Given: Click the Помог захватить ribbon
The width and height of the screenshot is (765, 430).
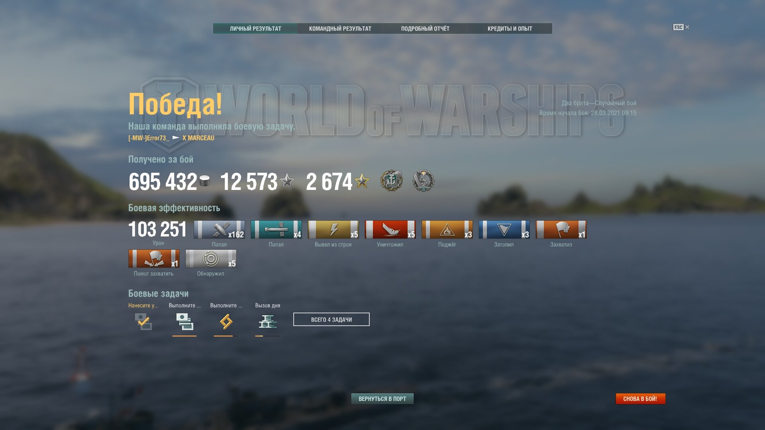Looking at the screenshot, I should (154, 259).
